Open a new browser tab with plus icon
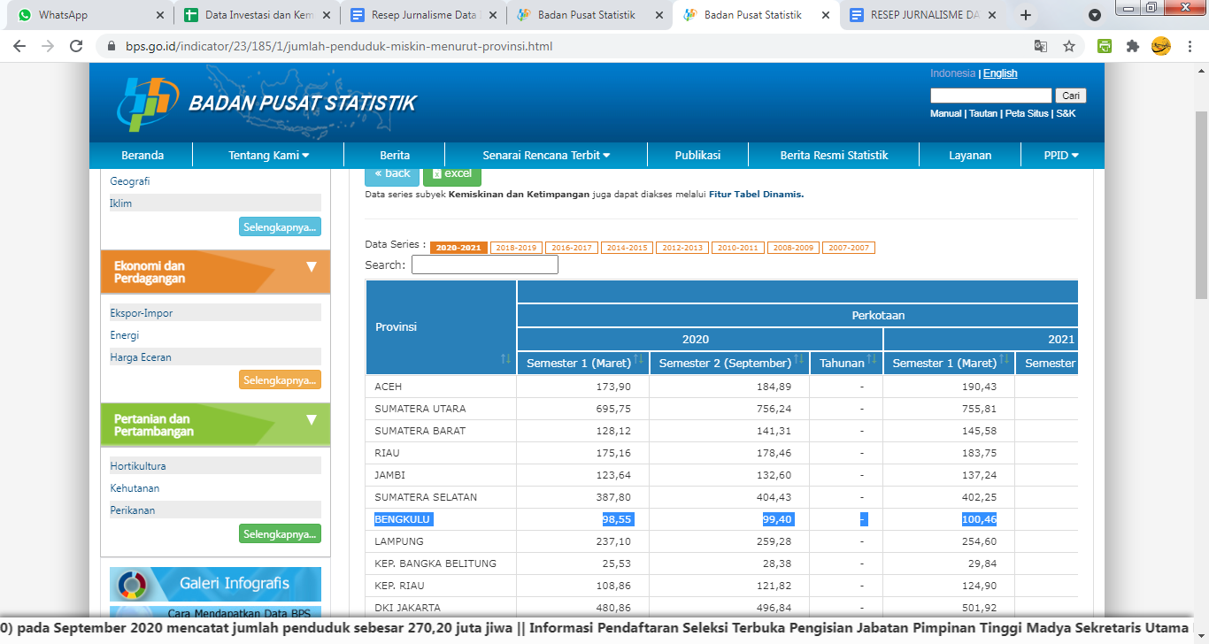The width and height of the screenshot is (1209, 644). (1026, 15)
